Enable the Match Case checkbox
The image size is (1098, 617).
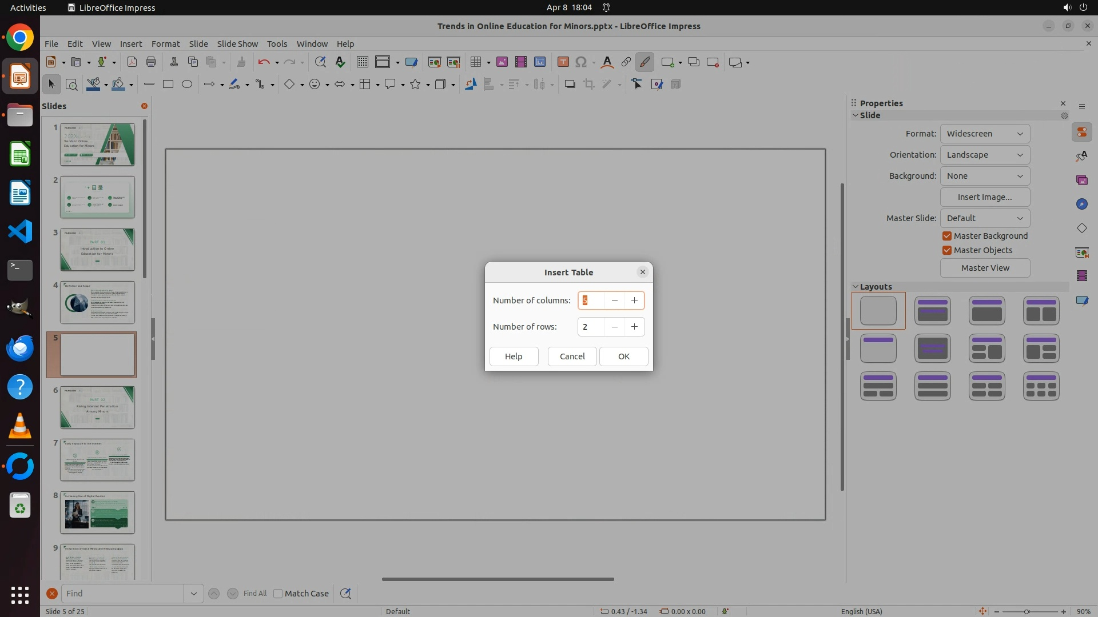(x=278, y=594)
